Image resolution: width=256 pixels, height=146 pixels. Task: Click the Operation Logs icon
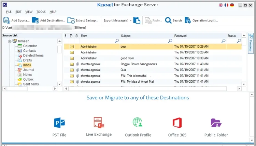[x=188, y=20]
